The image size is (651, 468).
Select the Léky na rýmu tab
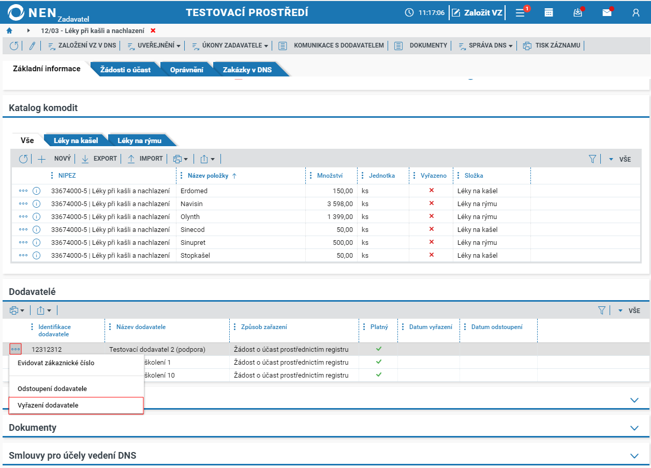[x=139, y=140]
